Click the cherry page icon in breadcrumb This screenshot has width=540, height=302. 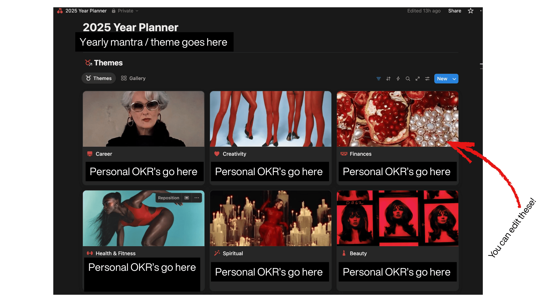(60, 11)
